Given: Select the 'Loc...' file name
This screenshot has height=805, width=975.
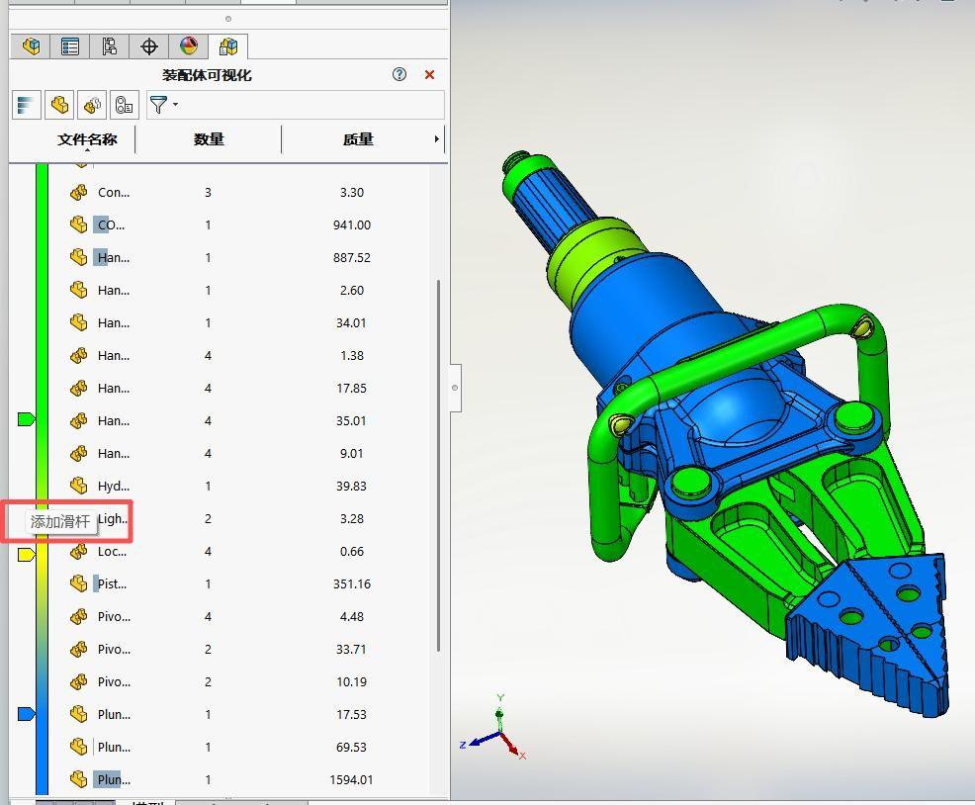Looking at the screenshot, I should point(112,551).
